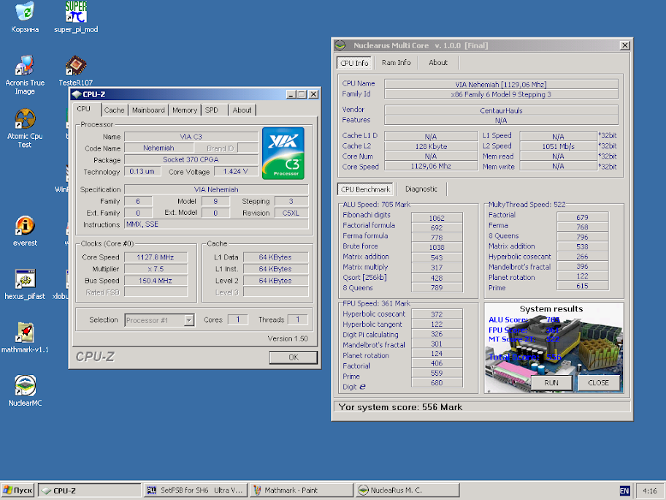The height and width of the screenshot is (500, 666).
Task: Activate the NucleaRus M. C. taskbar button
Action: tap(407, 490)
